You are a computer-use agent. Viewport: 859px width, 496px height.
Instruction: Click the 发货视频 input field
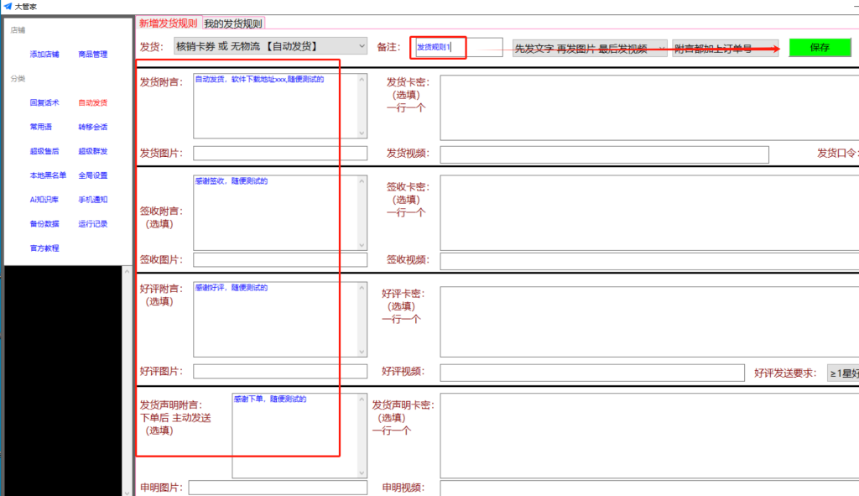(x=604, y=154)
